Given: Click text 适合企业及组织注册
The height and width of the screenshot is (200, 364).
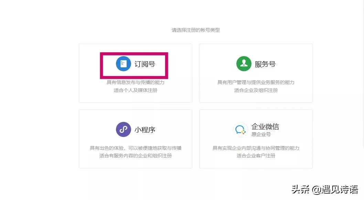Looking at the screenshot, I should (256, 90).
